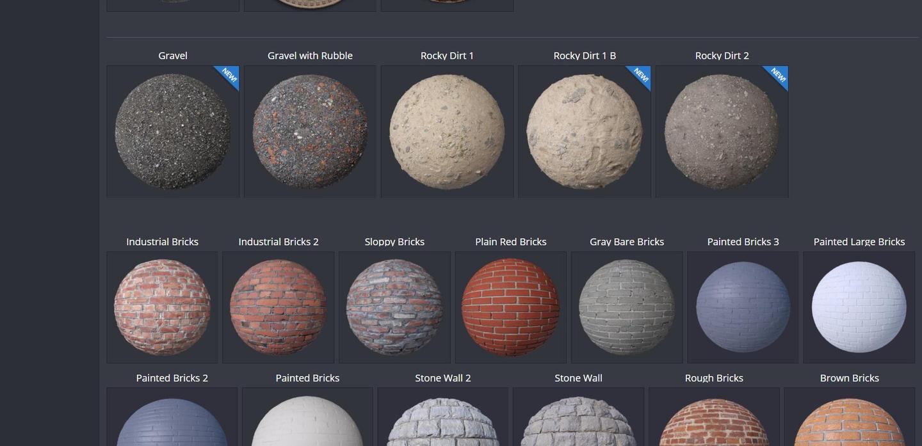The image size is (922, 446).
Task: Open the Painted Large Bricks preview
Action: (859, 307)
